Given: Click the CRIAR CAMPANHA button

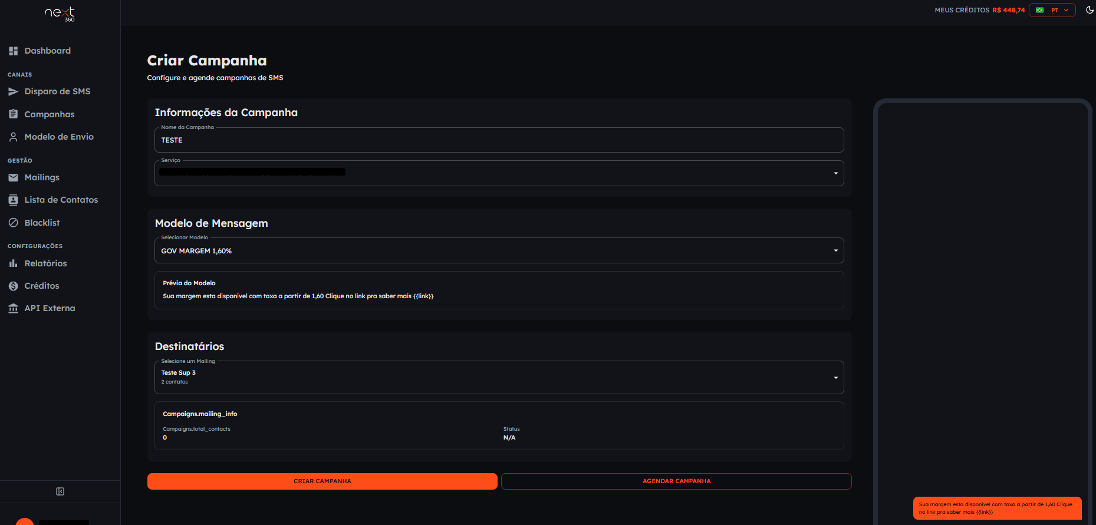Looking at the screenshot, I should (322, 481).
